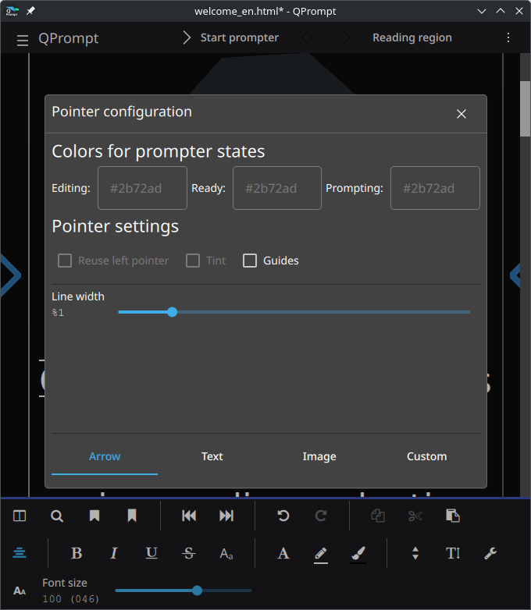Viewport: 531px width, 610px height.
Task: Click the undo icon
Action: tap(283, 516)
